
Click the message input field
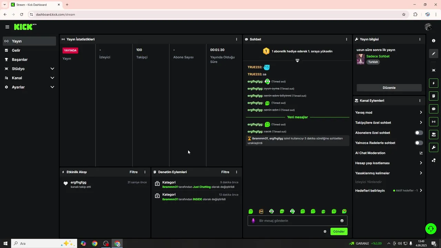[297, 221]
